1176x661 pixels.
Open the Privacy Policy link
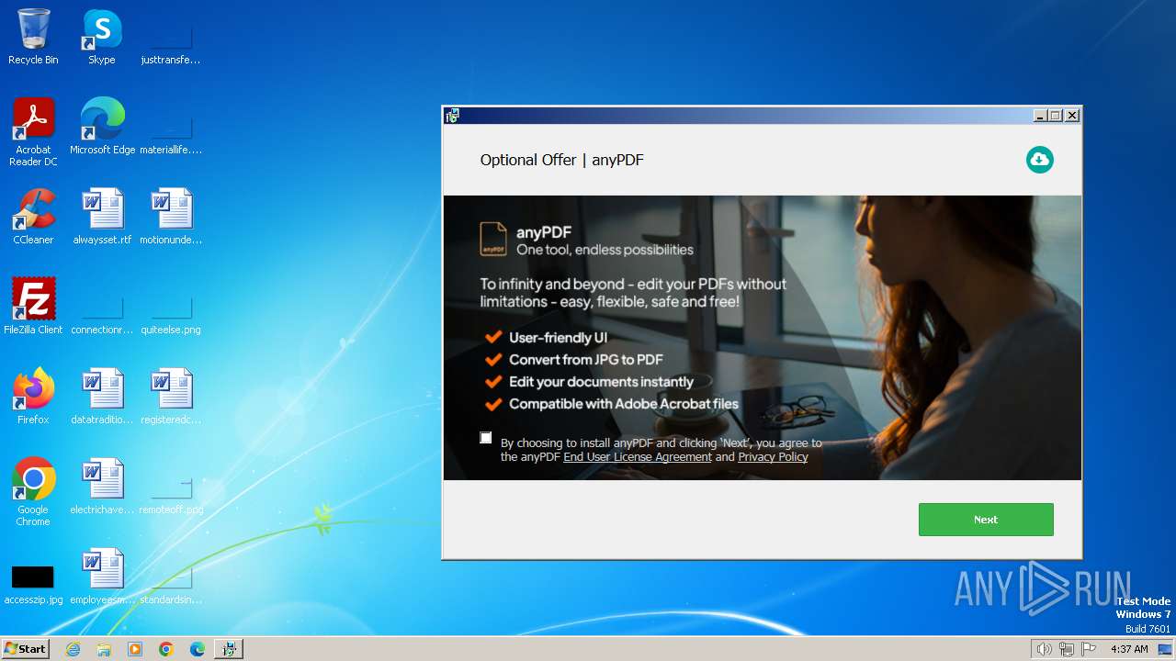tap(773, 457)
